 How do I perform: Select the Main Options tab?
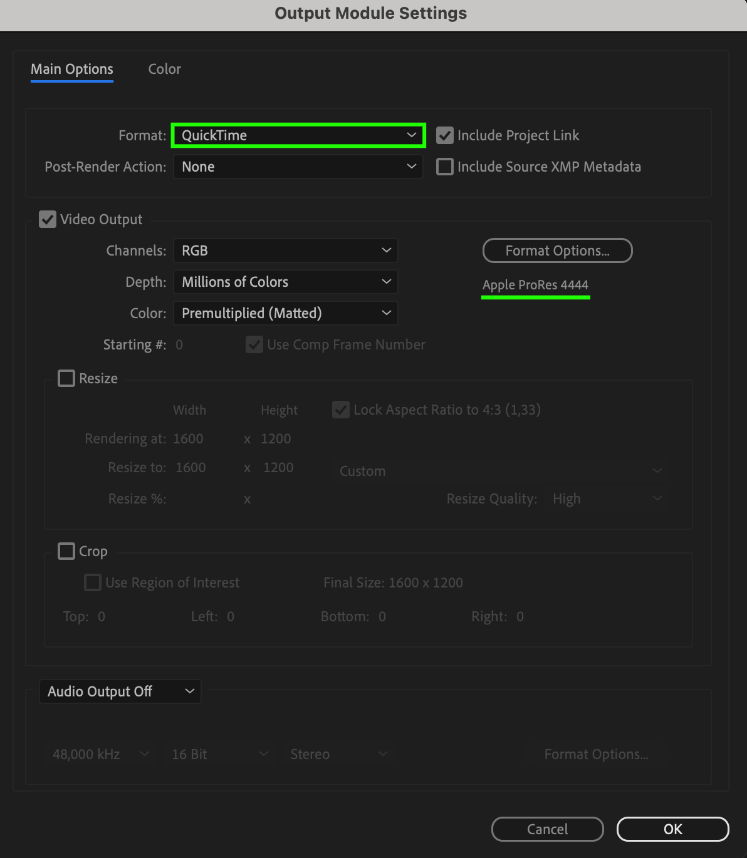(72, 69)
